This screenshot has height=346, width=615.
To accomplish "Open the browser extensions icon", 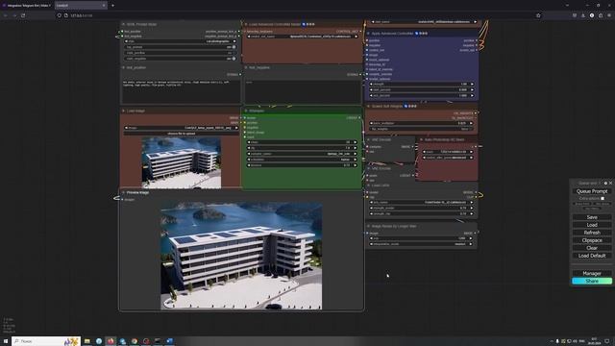I will 601,15.
